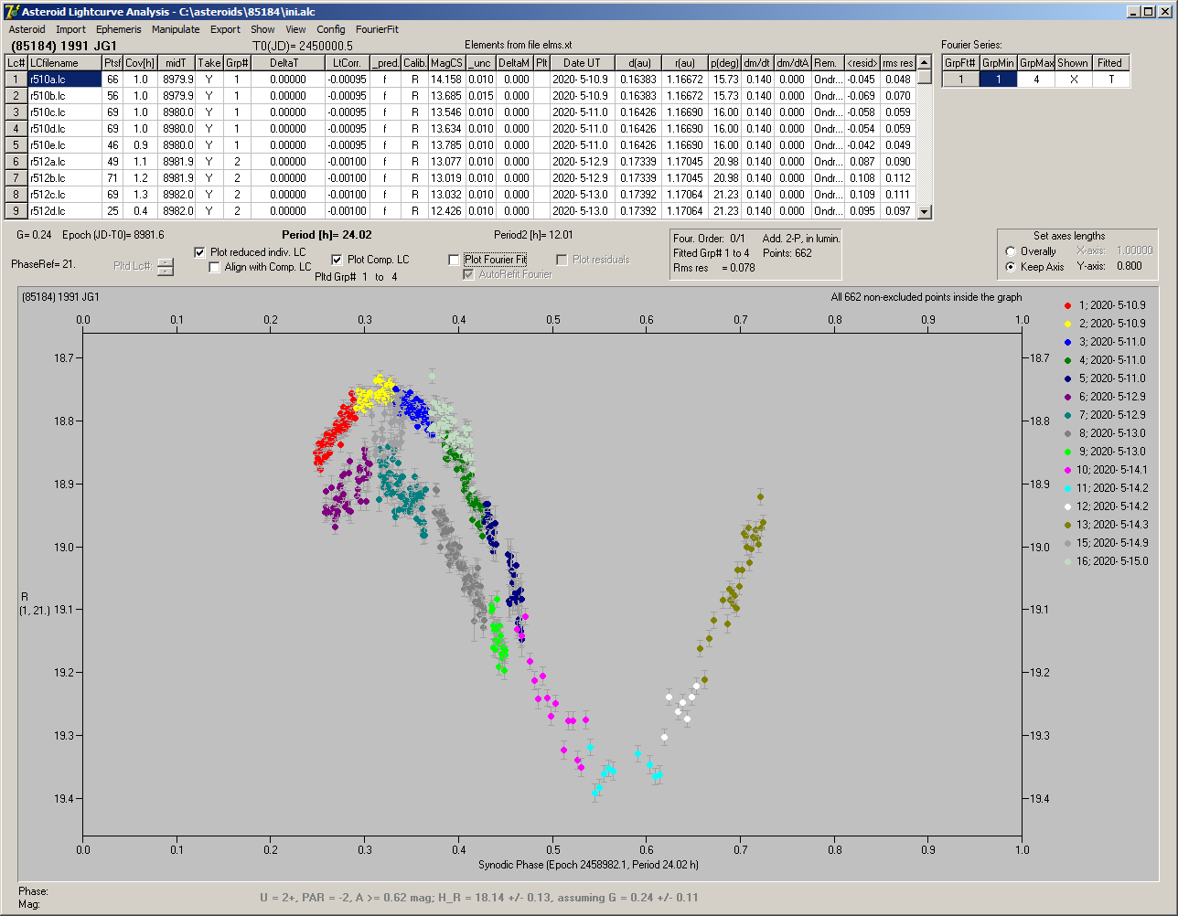The image size is (1178, 916).
Task: Open the Import menu
Action: 70,29
